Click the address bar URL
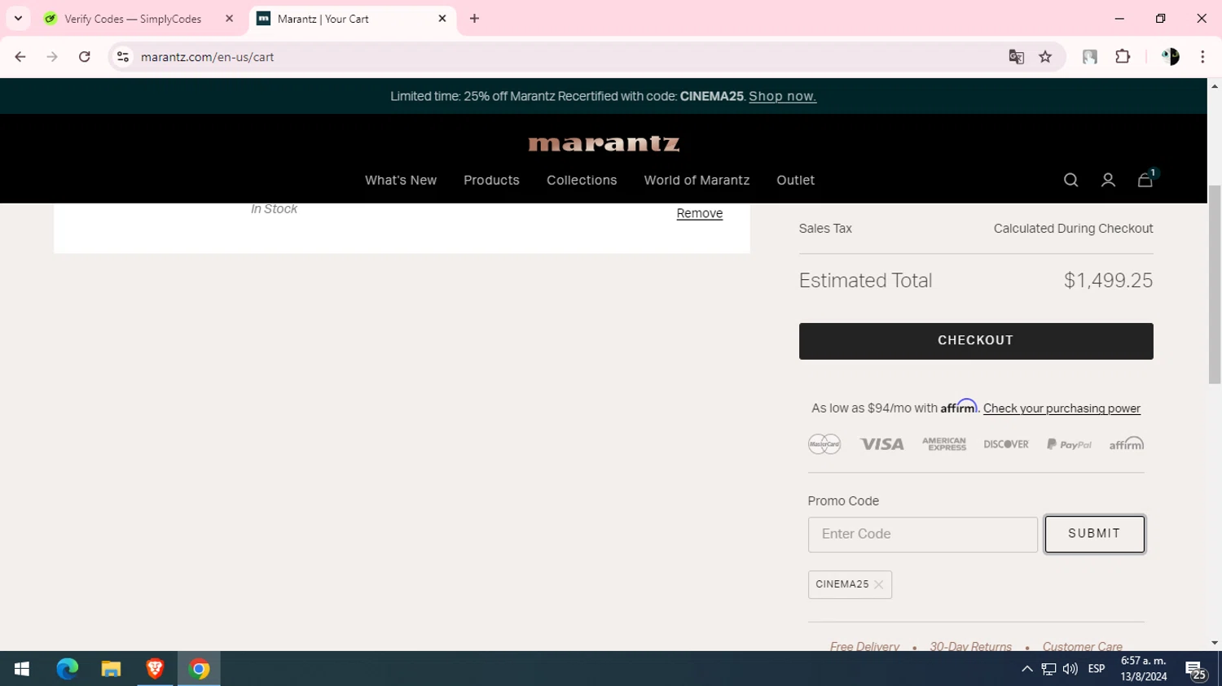1222x686 pixels. coord(207,57)
